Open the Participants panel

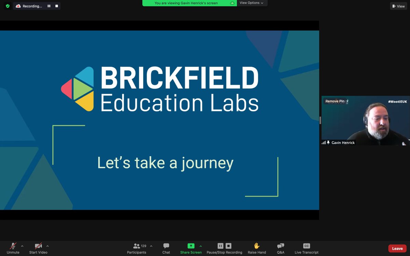pos(137,248)
